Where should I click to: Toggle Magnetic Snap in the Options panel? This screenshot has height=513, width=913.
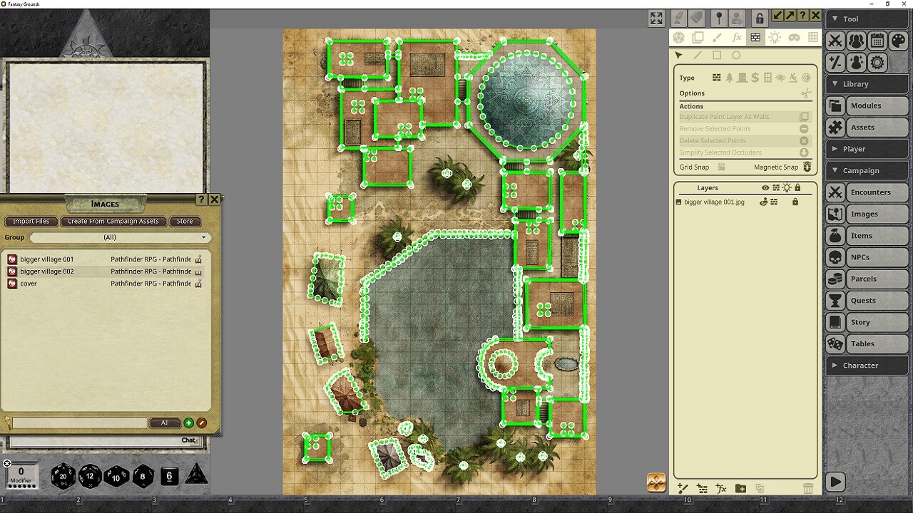point(806,167)
